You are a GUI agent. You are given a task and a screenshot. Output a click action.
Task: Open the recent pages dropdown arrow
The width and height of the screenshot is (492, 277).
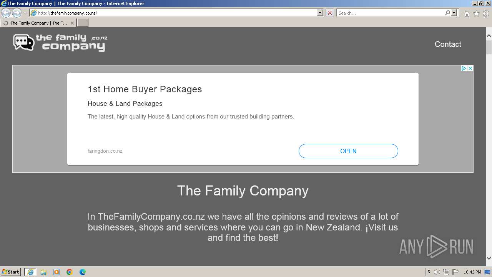(25, 13)
